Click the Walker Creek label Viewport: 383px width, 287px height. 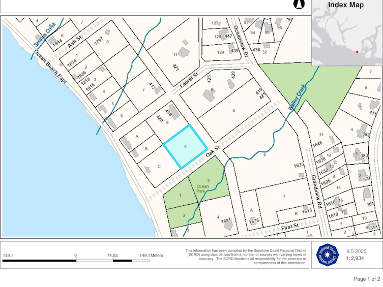(297, 98)
